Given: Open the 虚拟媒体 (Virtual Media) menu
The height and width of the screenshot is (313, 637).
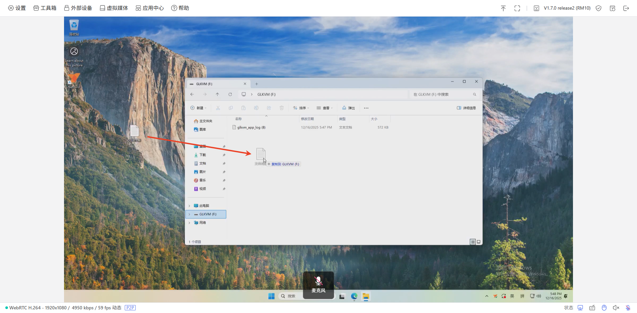Looking at the screenshot, I should (114, 8).
